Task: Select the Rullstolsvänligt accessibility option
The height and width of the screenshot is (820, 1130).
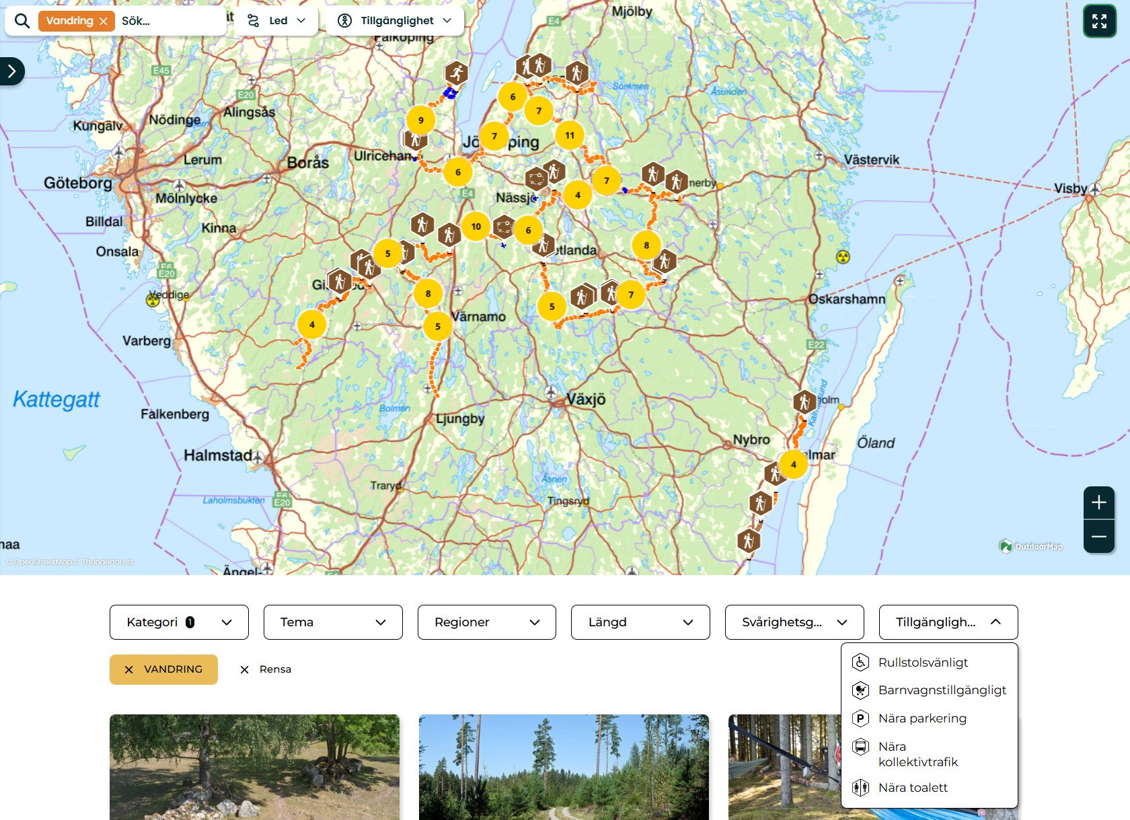Action: click(x=923, y=663)
